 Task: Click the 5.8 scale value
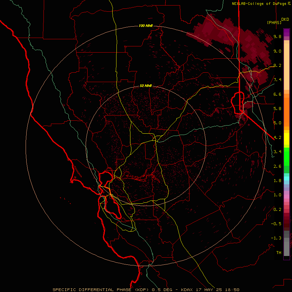pos(277,109)
